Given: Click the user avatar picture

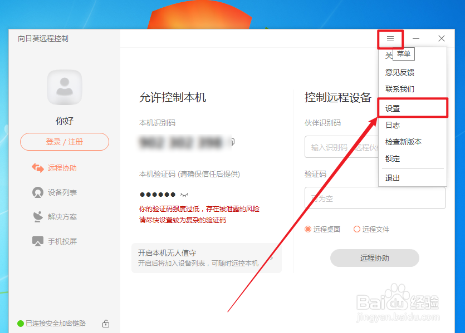Looking at the screenshot, I should [65, 87].
